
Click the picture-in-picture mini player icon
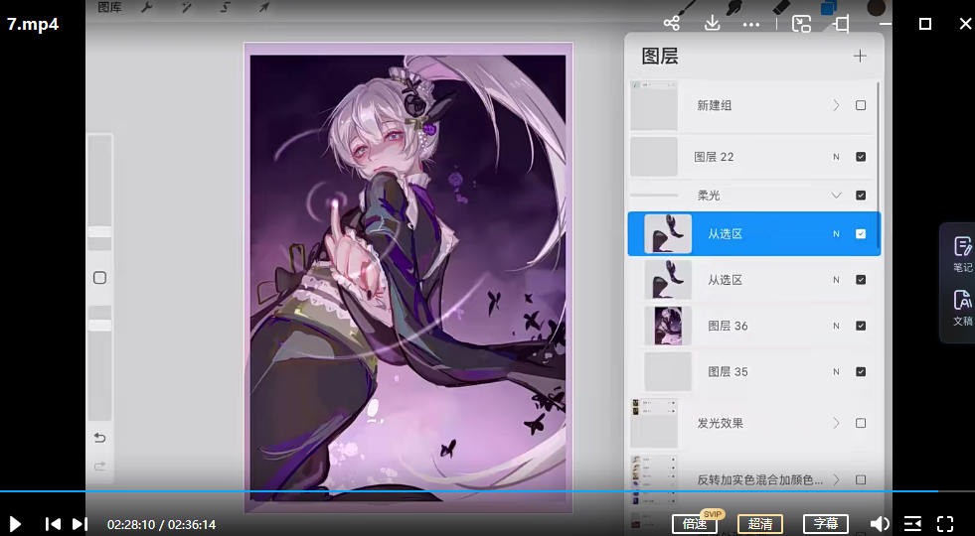tap(801, 24)
